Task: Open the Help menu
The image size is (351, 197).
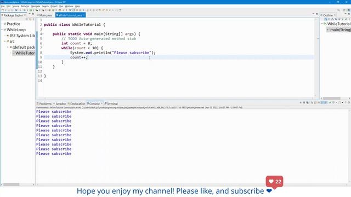Action: (x=77, y=6)
